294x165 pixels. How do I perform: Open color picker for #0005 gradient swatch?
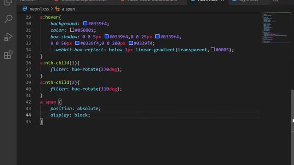point(213,49)
